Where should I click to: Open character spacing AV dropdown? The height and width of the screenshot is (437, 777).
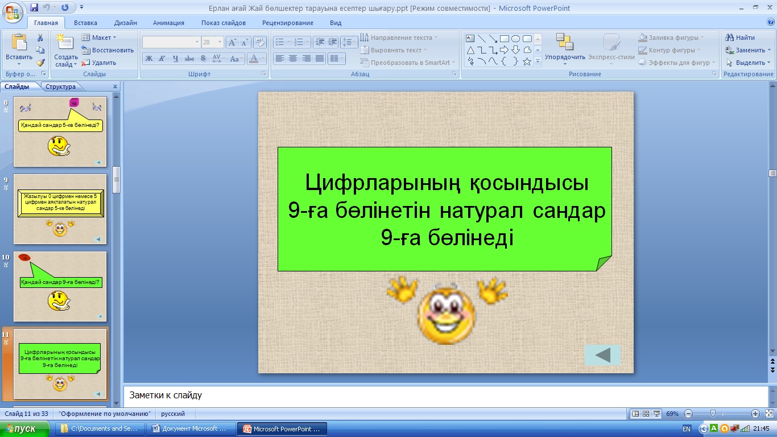click(218, 59)
